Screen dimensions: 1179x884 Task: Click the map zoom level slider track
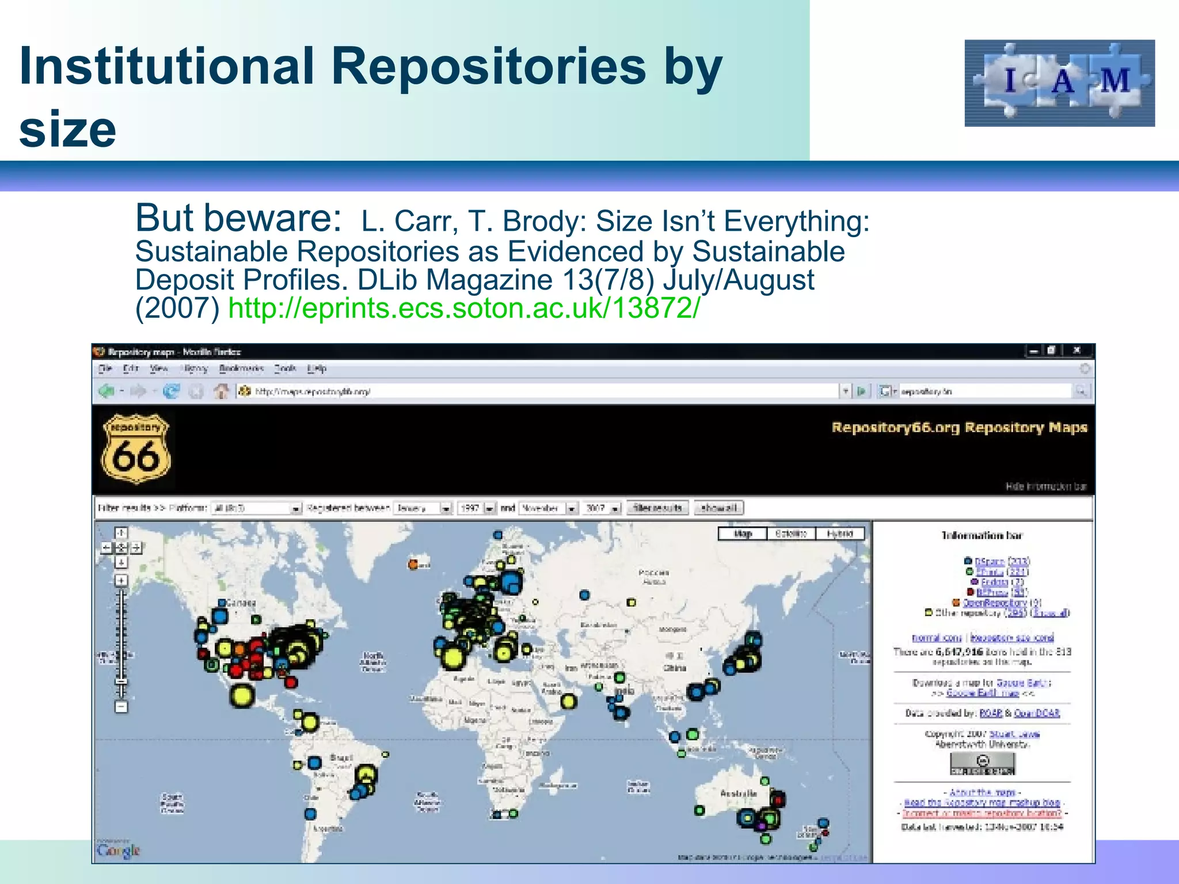click(121, 643)
